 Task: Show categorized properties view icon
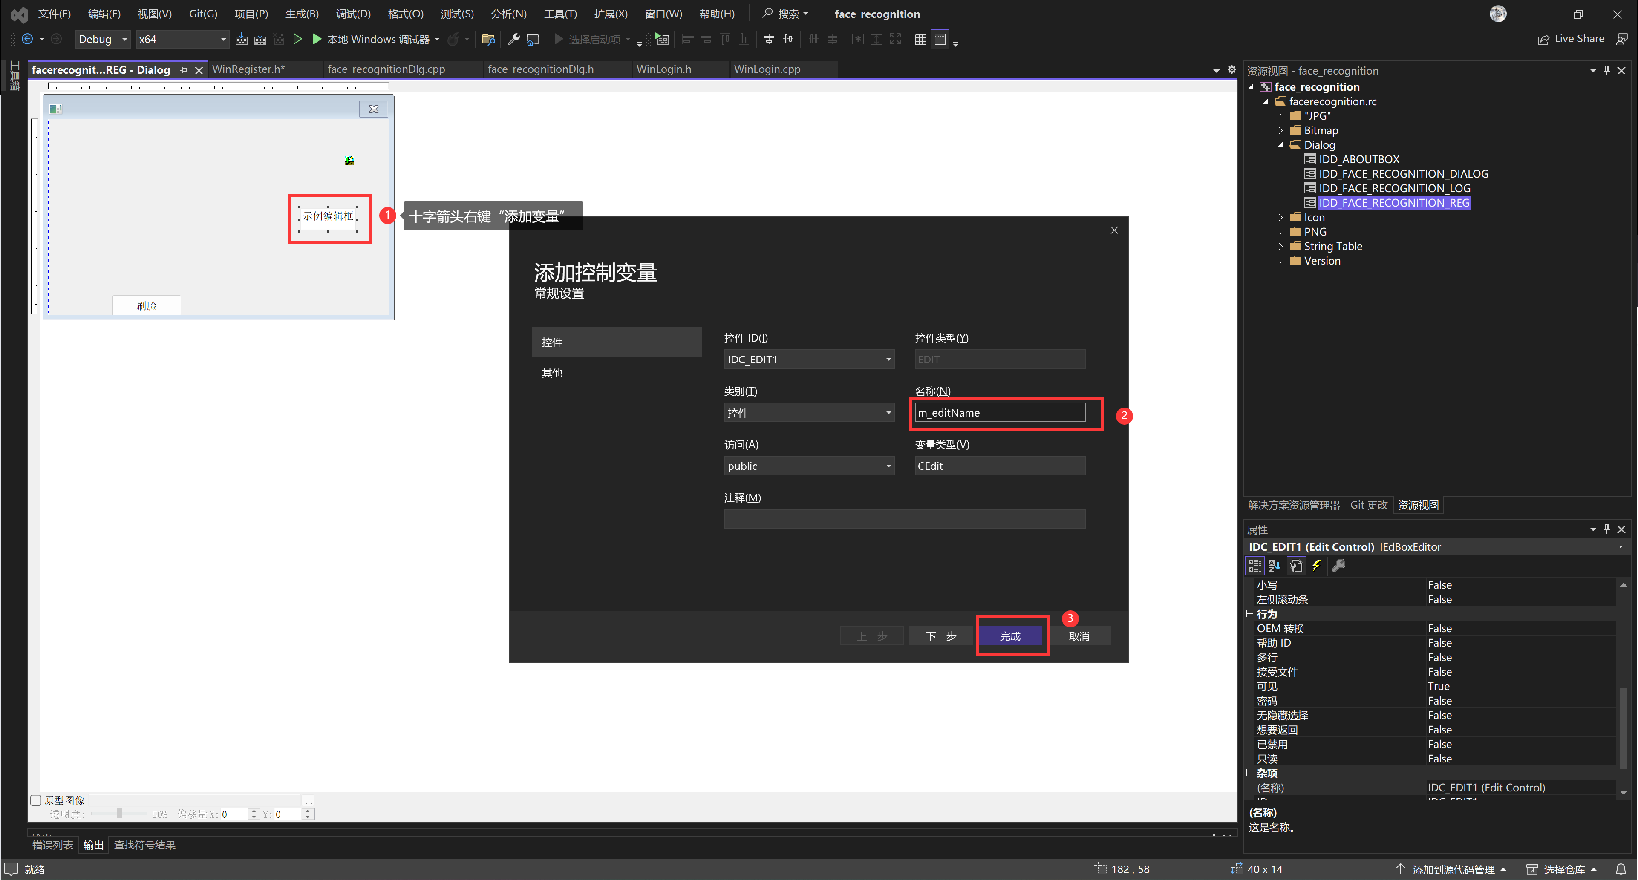(x=1254, y=565)
